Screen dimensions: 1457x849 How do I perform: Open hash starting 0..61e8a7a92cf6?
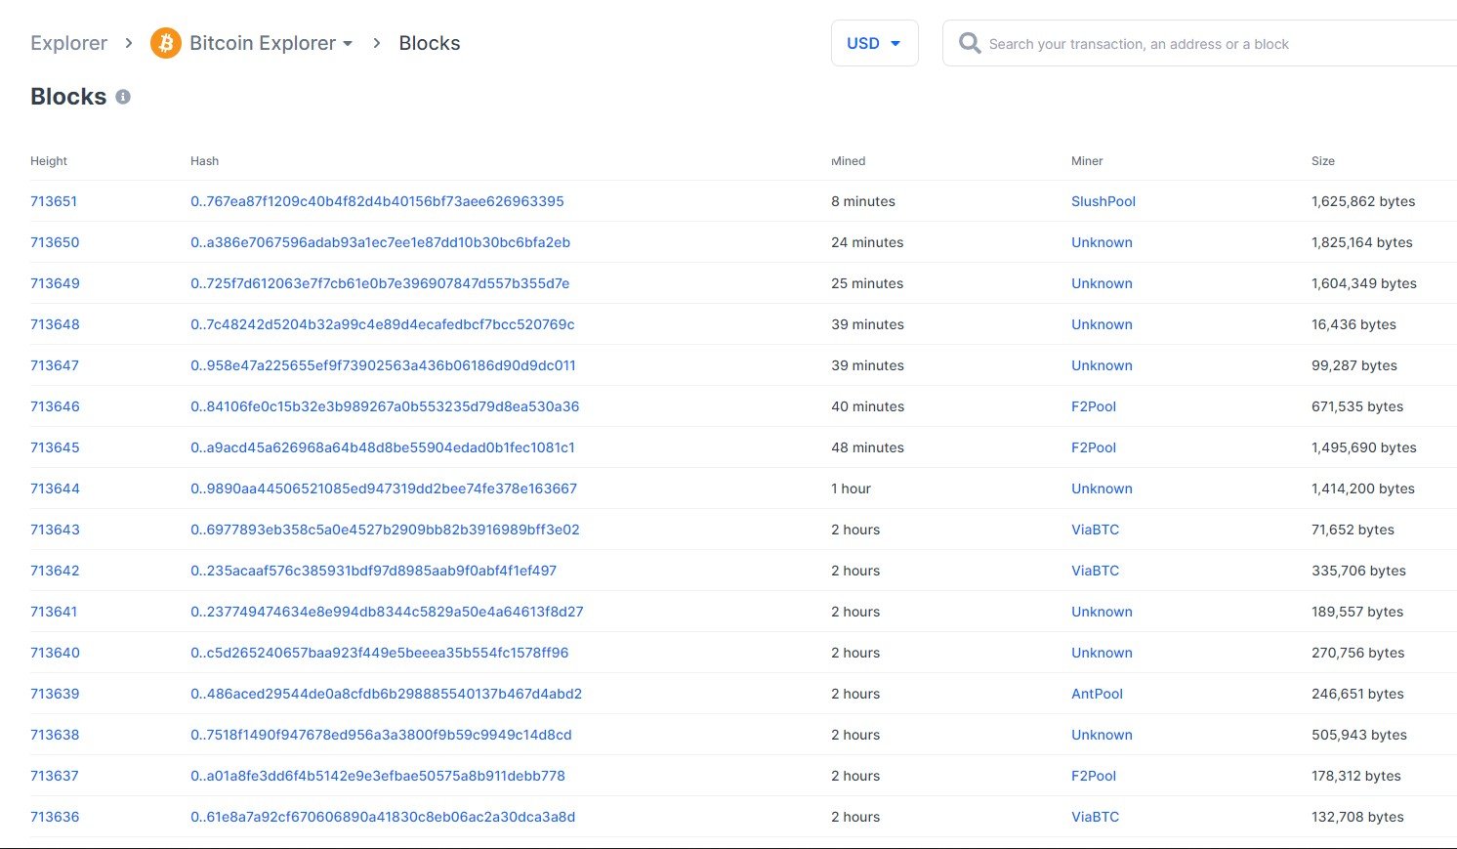383,817
